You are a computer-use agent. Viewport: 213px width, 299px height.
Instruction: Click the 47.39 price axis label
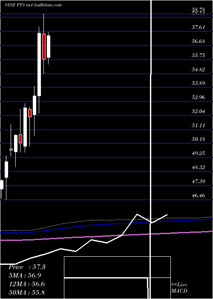tap(198, 182)
